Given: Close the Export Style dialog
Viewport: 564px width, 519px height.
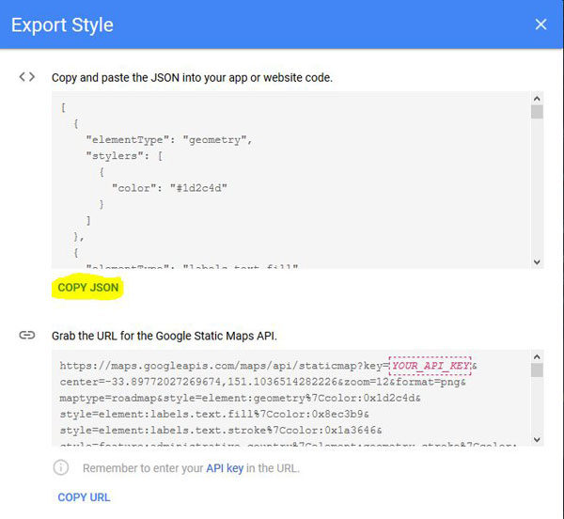Looking at the screenshot, I should pyautogui.click(x=540, y=24).
